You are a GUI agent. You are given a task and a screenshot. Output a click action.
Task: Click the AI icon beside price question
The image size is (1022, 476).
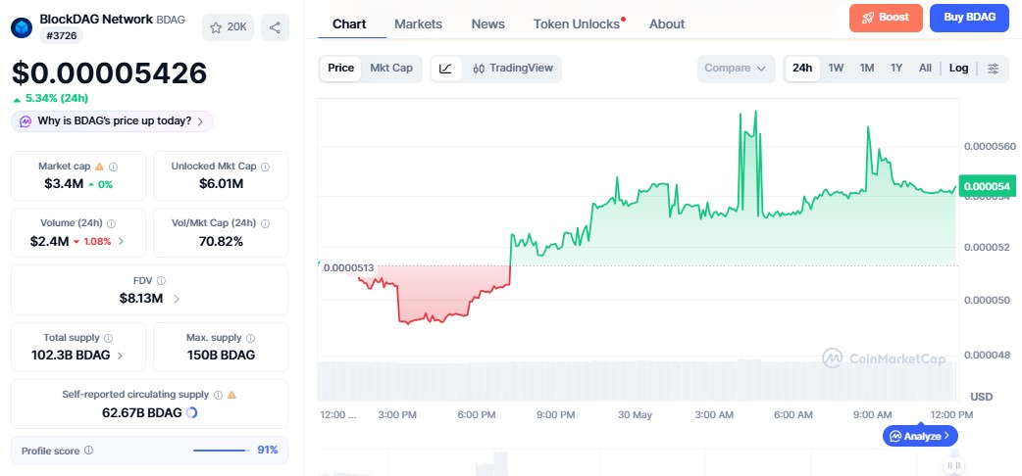26,121
